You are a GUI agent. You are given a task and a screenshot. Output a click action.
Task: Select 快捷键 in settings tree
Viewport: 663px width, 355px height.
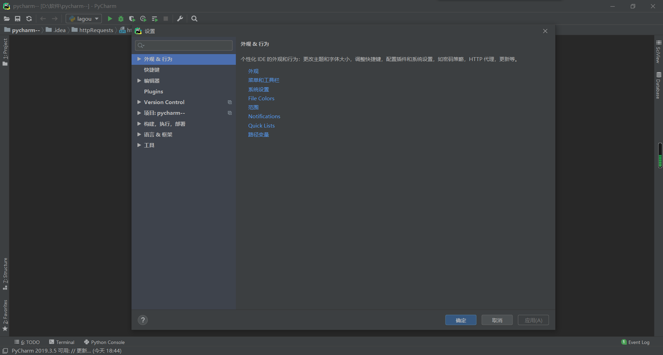152,70
